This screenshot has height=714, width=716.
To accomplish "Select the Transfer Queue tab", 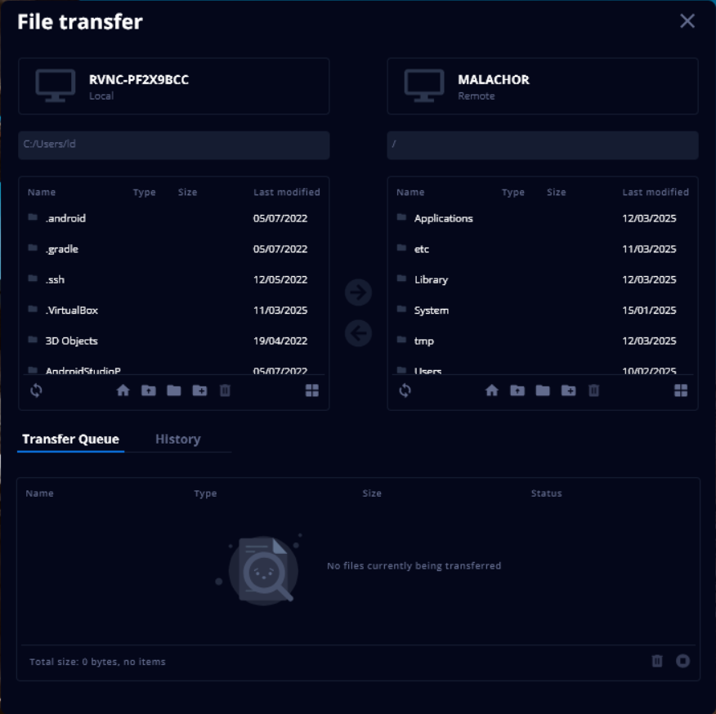I will pos(70,440).
